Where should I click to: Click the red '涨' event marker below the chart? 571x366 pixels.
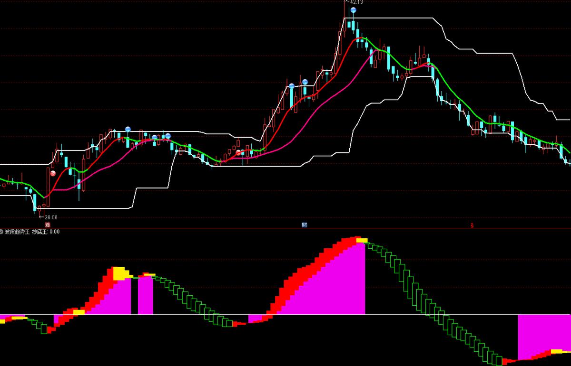coord(48,225)
